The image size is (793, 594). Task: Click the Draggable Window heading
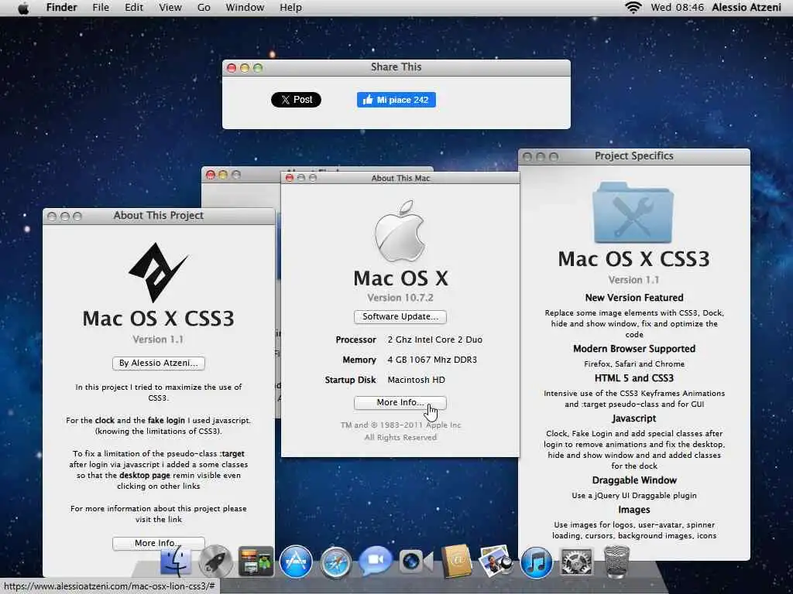tap(633, 480)
